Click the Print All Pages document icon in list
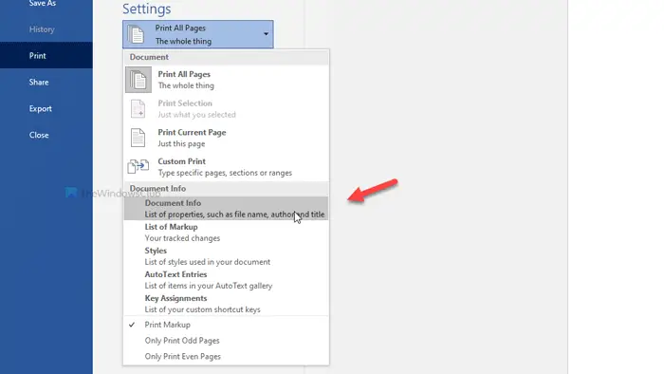 (x=138, y=80)
